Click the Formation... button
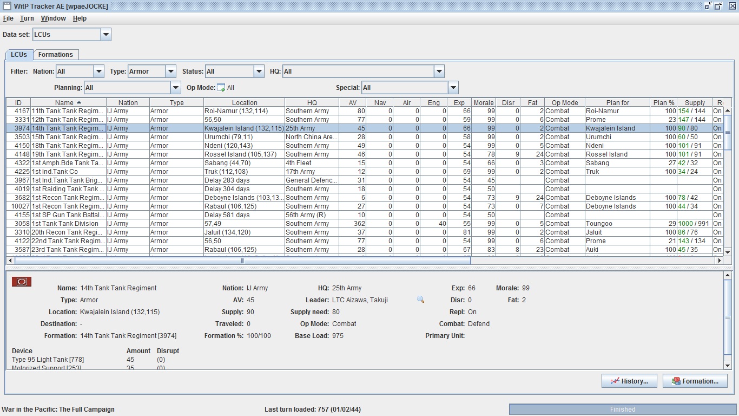The width and height of the screenshot is (739, 416). 695,381
